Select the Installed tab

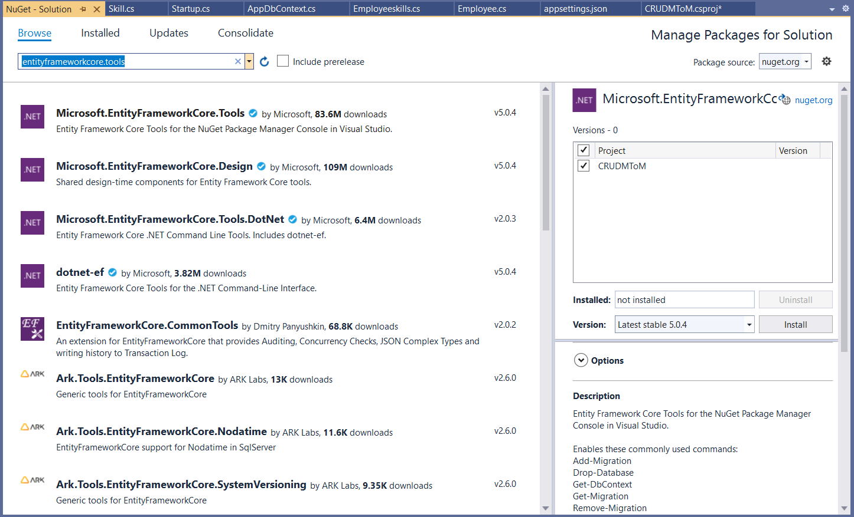point(100,33)
